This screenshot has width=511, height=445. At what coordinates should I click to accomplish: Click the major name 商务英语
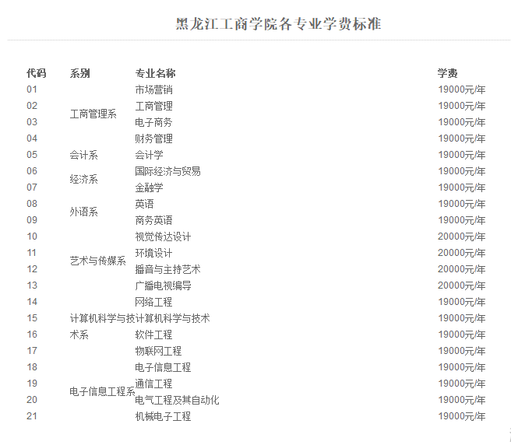pos(153,220)
